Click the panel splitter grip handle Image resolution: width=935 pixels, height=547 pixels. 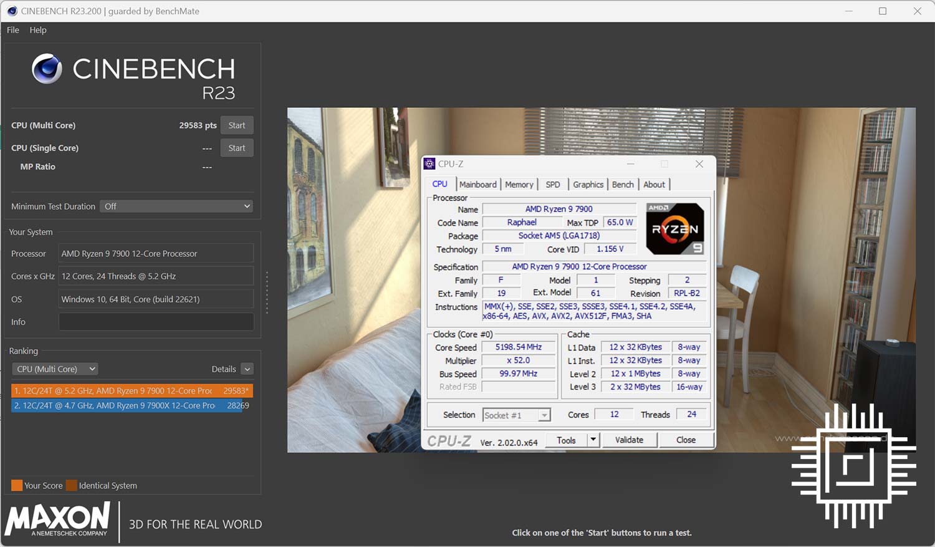[267, 293]
